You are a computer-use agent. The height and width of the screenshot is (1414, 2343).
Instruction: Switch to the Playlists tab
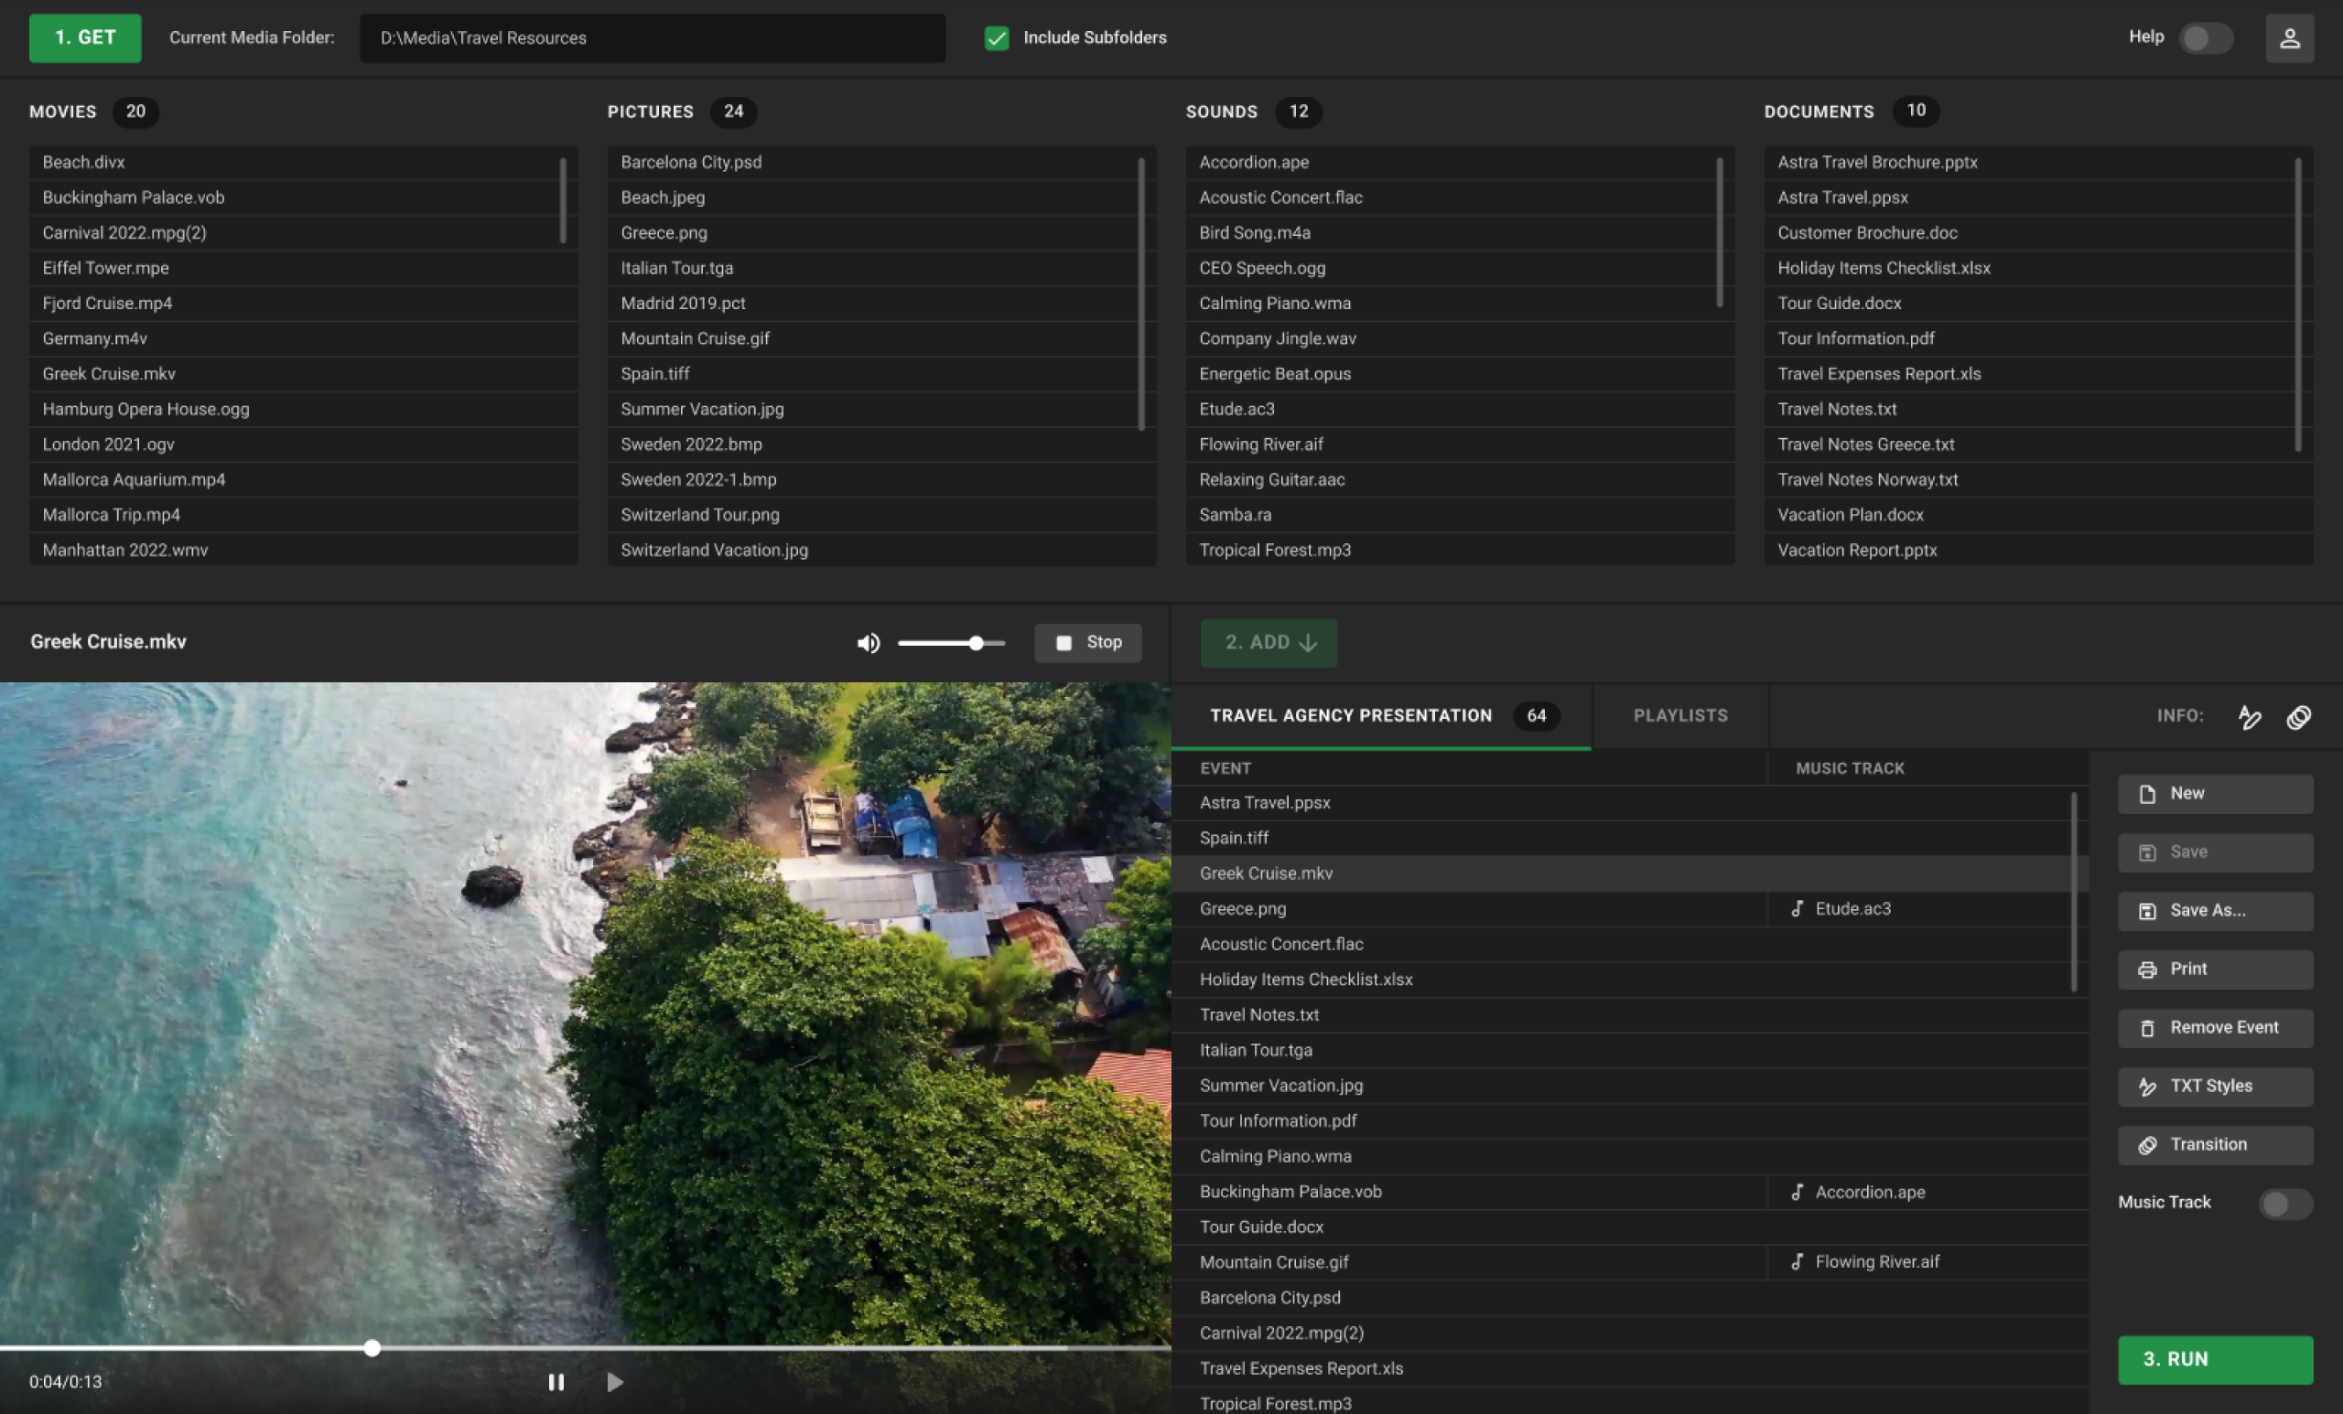point(1680,715)
